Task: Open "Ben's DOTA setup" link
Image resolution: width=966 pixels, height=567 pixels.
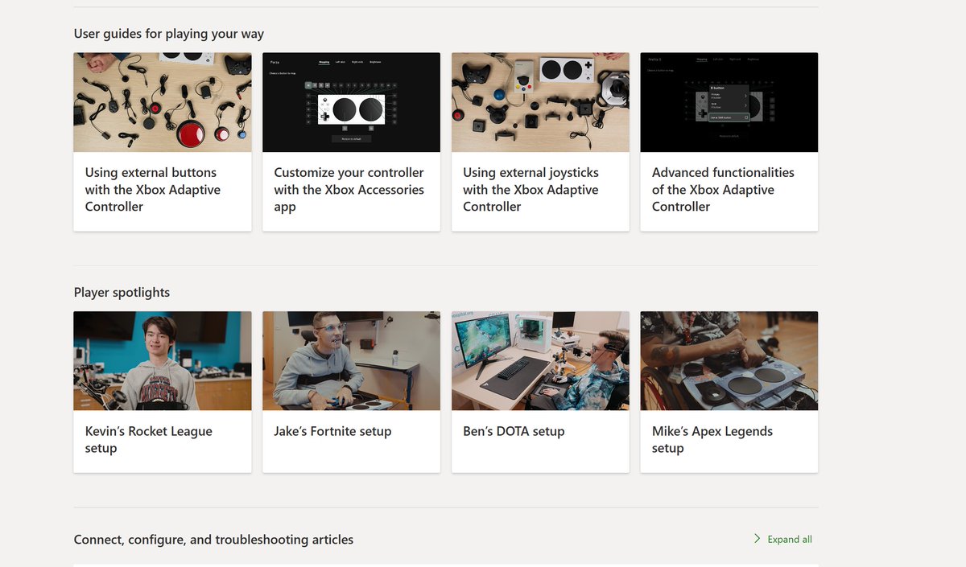Action: point(514,431)
